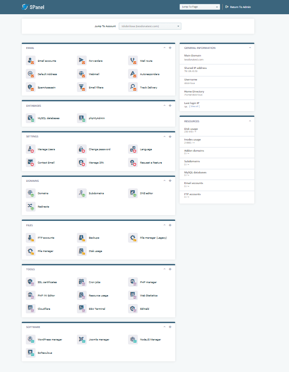Screen dimensions: 289x372
Task: Launch the Webmail icon
Action: click(82, 74)
